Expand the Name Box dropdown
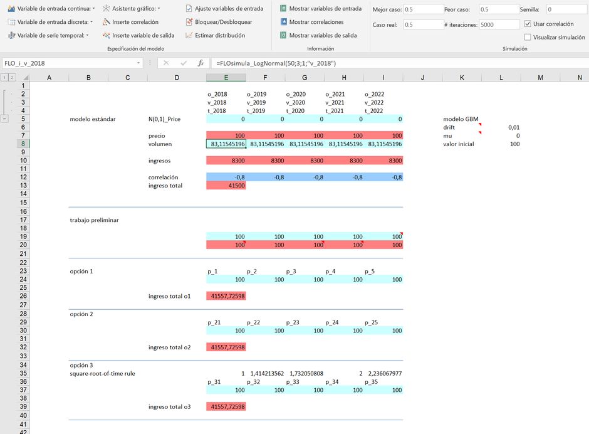This screenshot has width=589, height=434. point(138,63)
